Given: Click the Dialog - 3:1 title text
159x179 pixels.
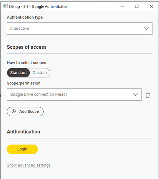Looking at the screenshot, I should pyautogui.click(x=19, y=6).
